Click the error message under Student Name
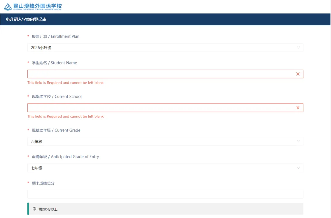Viewport: 331px width, 218px height. (x=66, y=83)
